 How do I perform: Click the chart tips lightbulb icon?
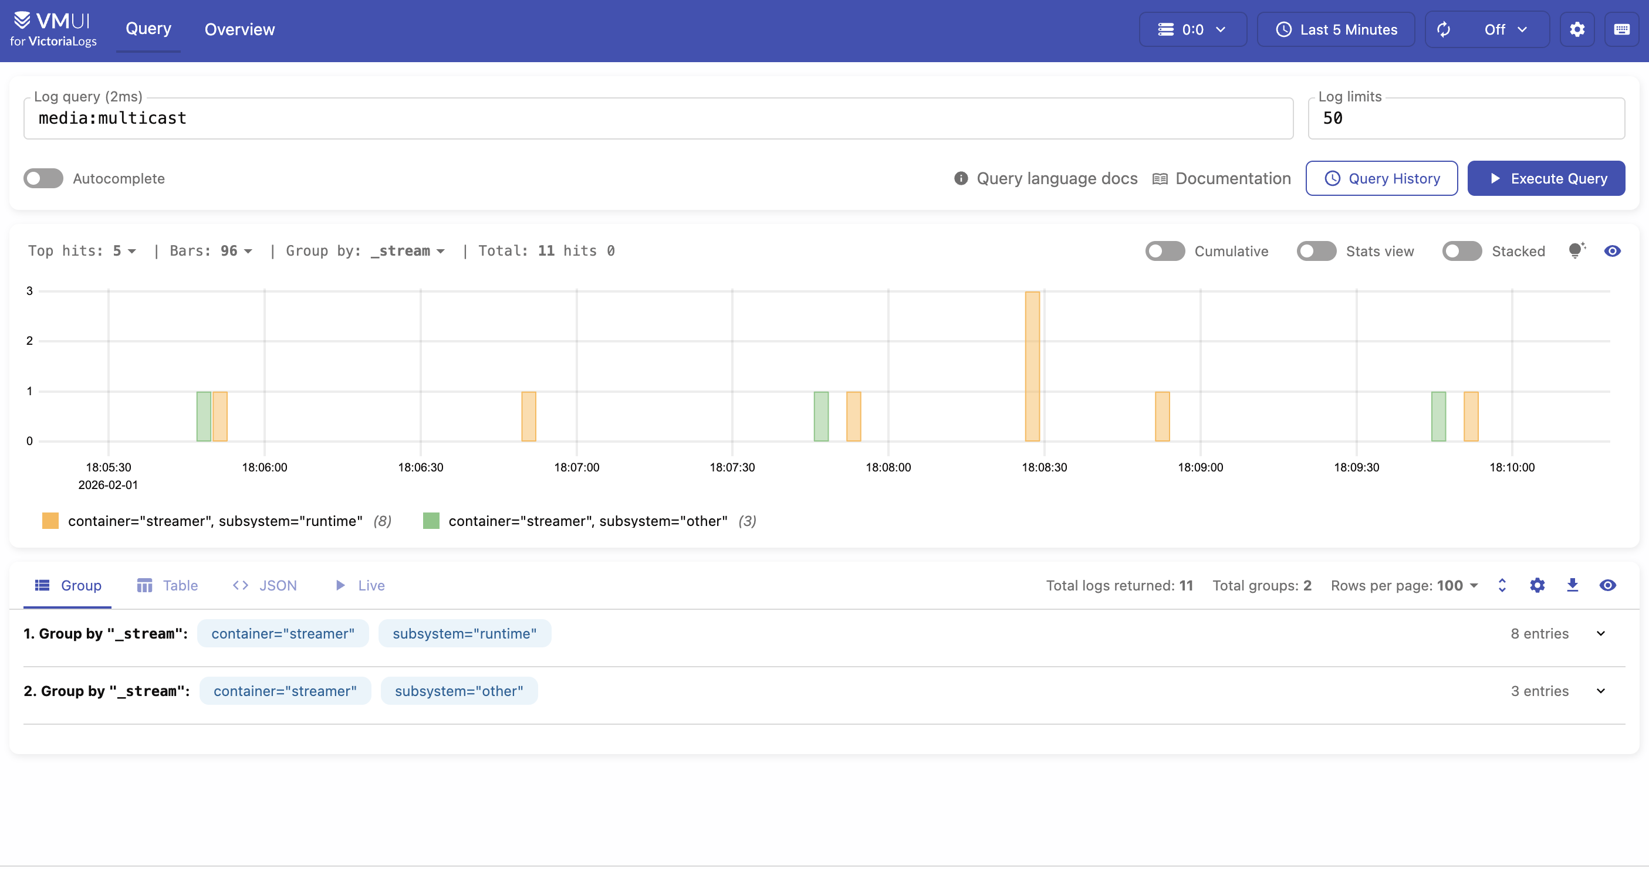click(x=1576, y=250)
